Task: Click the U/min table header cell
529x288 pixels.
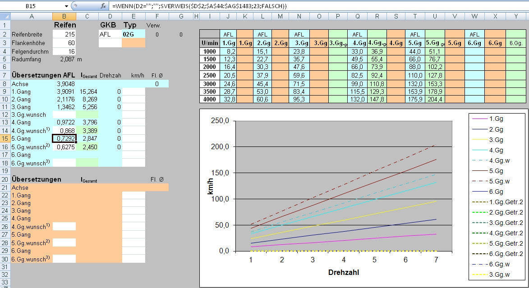Action: (x=209, y=43)
